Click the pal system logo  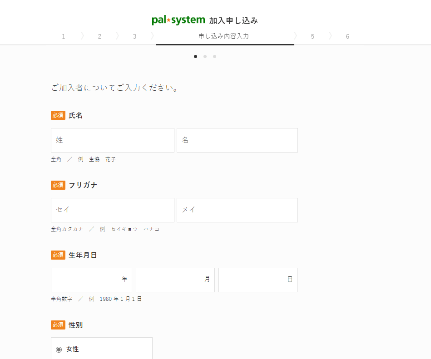(177, 20)
